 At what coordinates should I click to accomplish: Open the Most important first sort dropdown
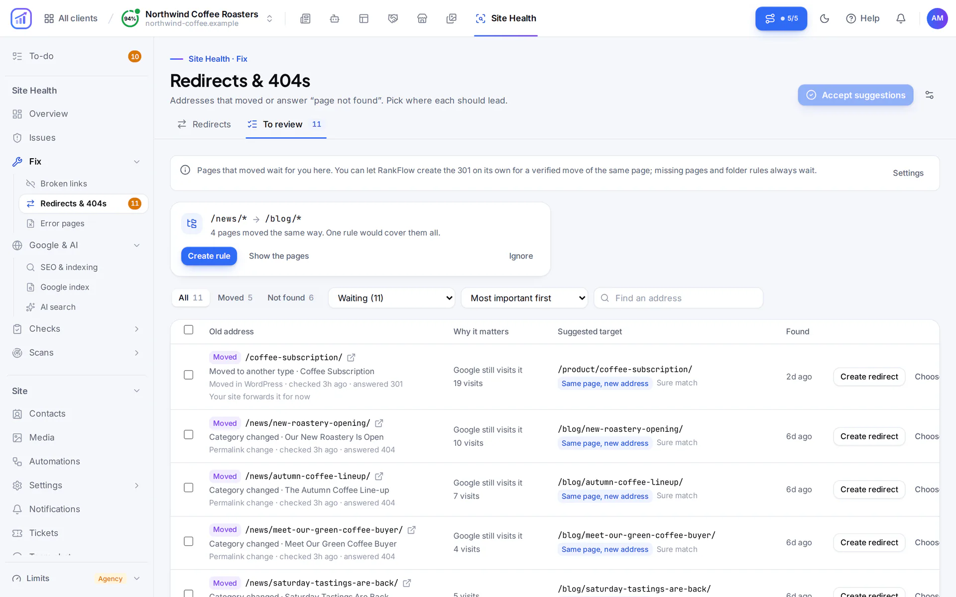pyautogui.click(x=524, y=298)
